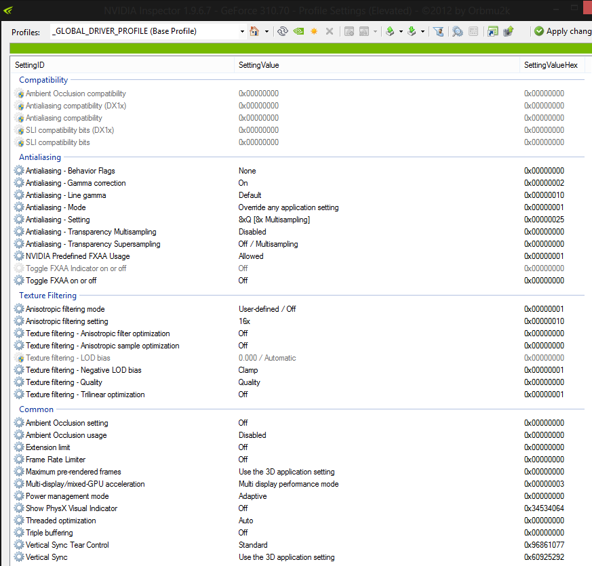Screen dimensions: 592x566
Task: Select the Maximum pre-rendered frames row
Action: coord(298,472)
